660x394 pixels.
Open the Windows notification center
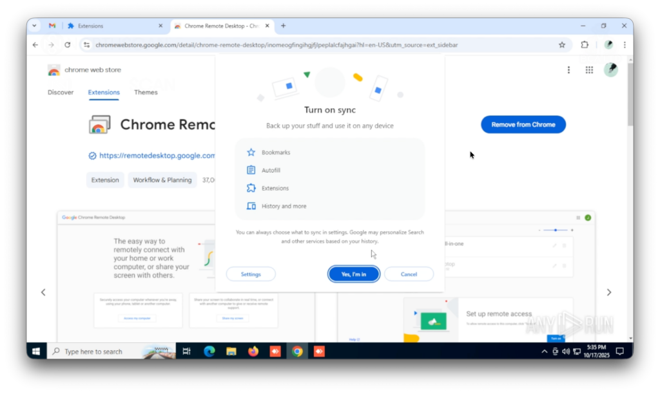(x=619, y=352)
